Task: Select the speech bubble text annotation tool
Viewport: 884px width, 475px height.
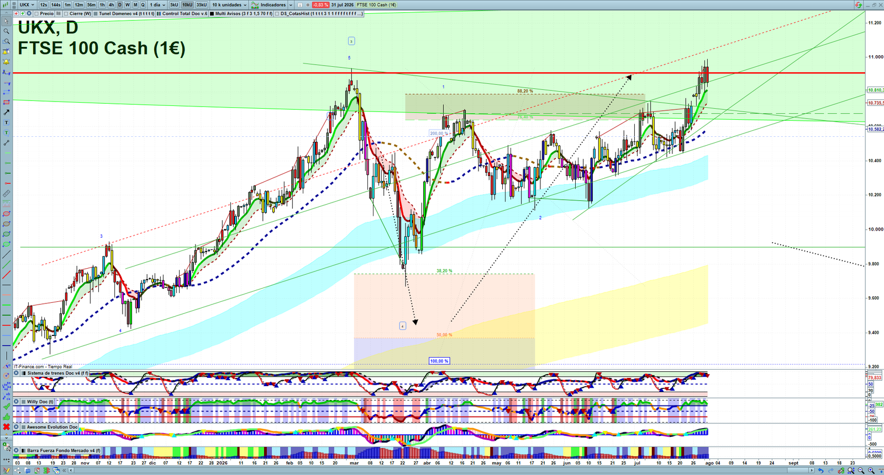Action: [x=7, y=133]
